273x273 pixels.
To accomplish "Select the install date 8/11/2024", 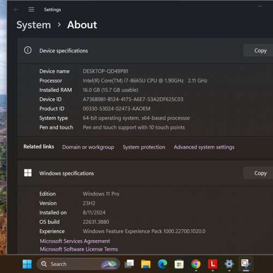I will coord(94,212).
